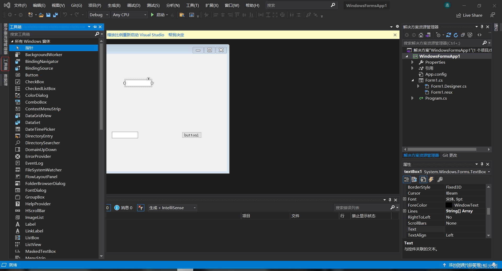Screen dimensions: 502x271
Task: Click the Refresh icon in Solution Explorer
Action: (x=456, y=35)
